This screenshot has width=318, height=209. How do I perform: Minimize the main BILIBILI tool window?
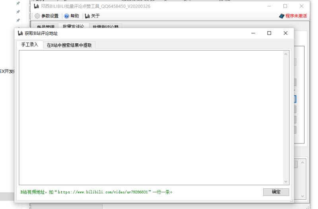pyautogui.click(x=269, y=6)
